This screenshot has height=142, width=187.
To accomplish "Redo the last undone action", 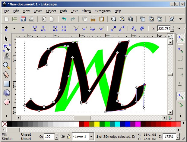I will click(x=73, y=19).
